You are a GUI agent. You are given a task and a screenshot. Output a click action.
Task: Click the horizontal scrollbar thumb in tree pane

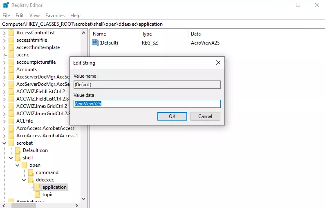23,206
